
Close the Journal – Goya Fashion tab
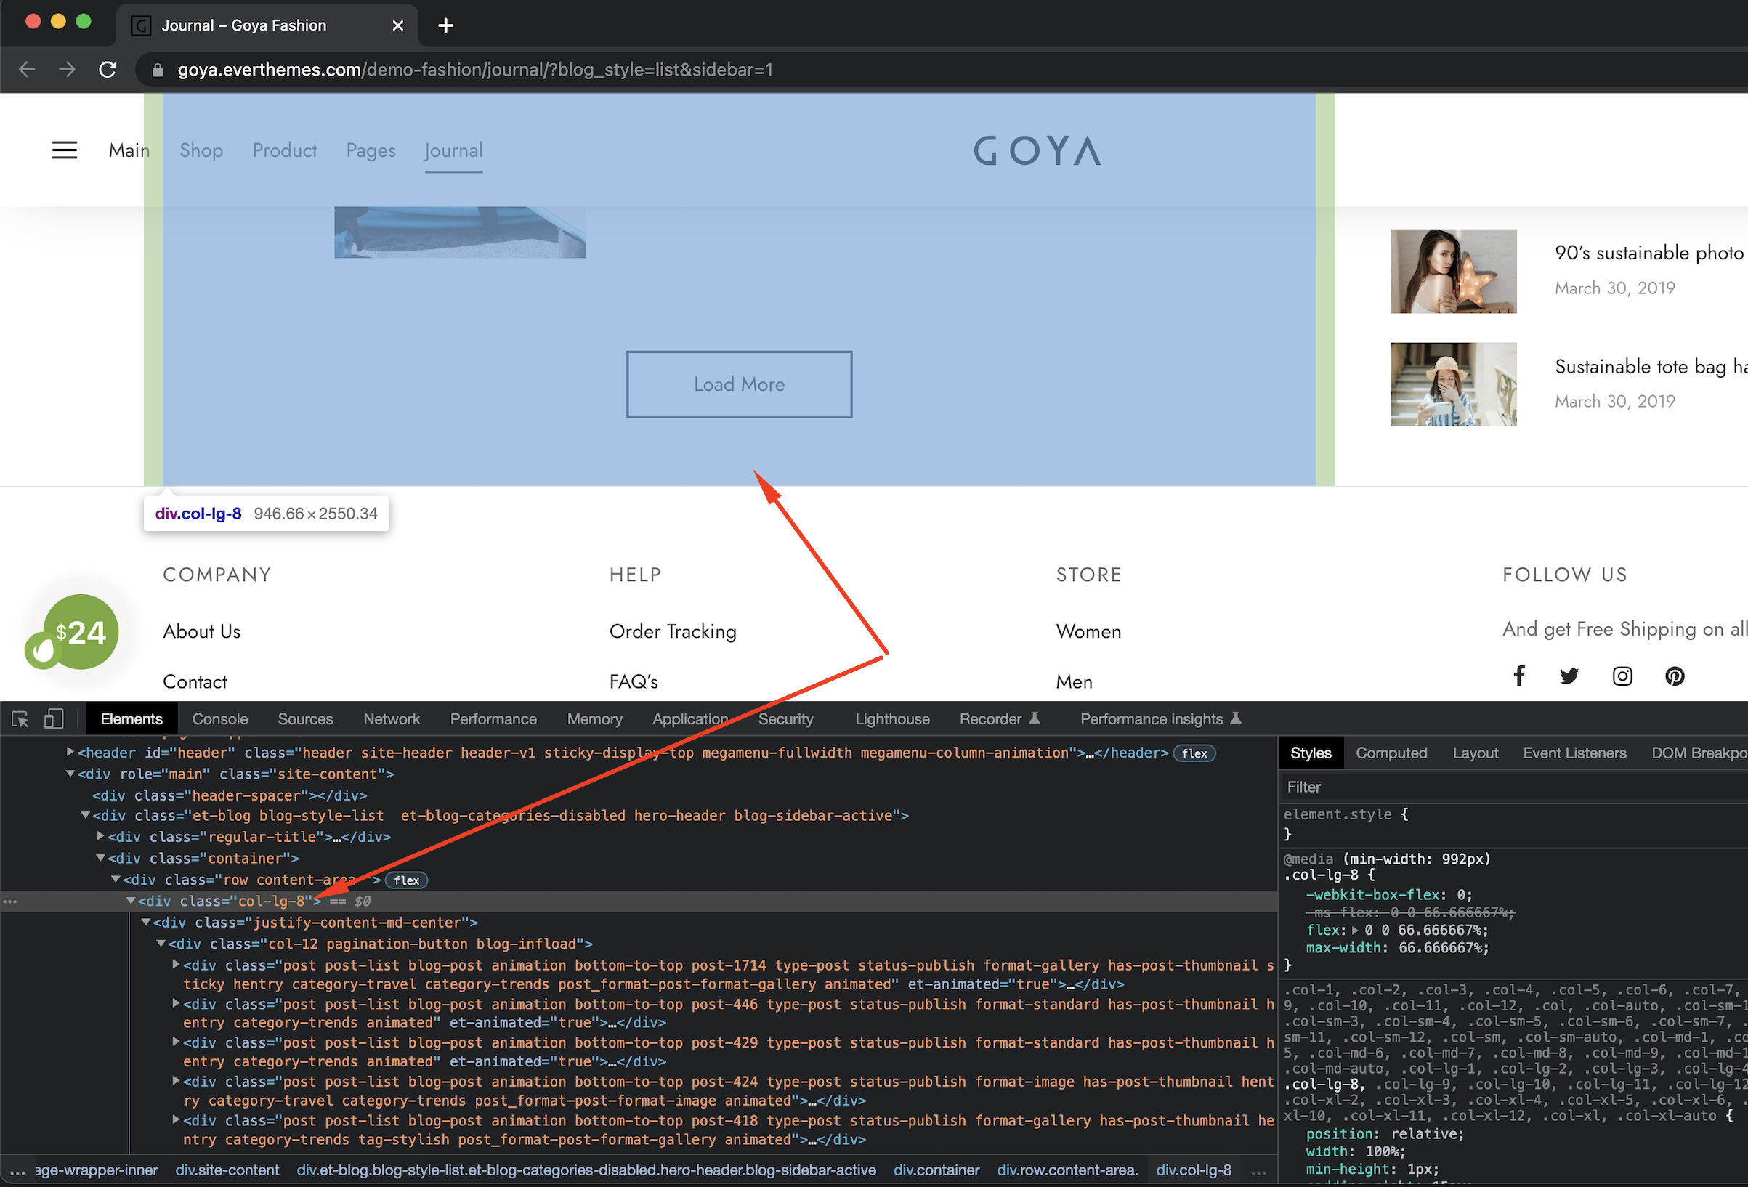pos(398,25)
